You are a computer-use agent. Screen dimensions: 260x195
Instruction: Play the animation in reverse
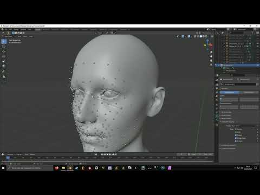[107, 154]
